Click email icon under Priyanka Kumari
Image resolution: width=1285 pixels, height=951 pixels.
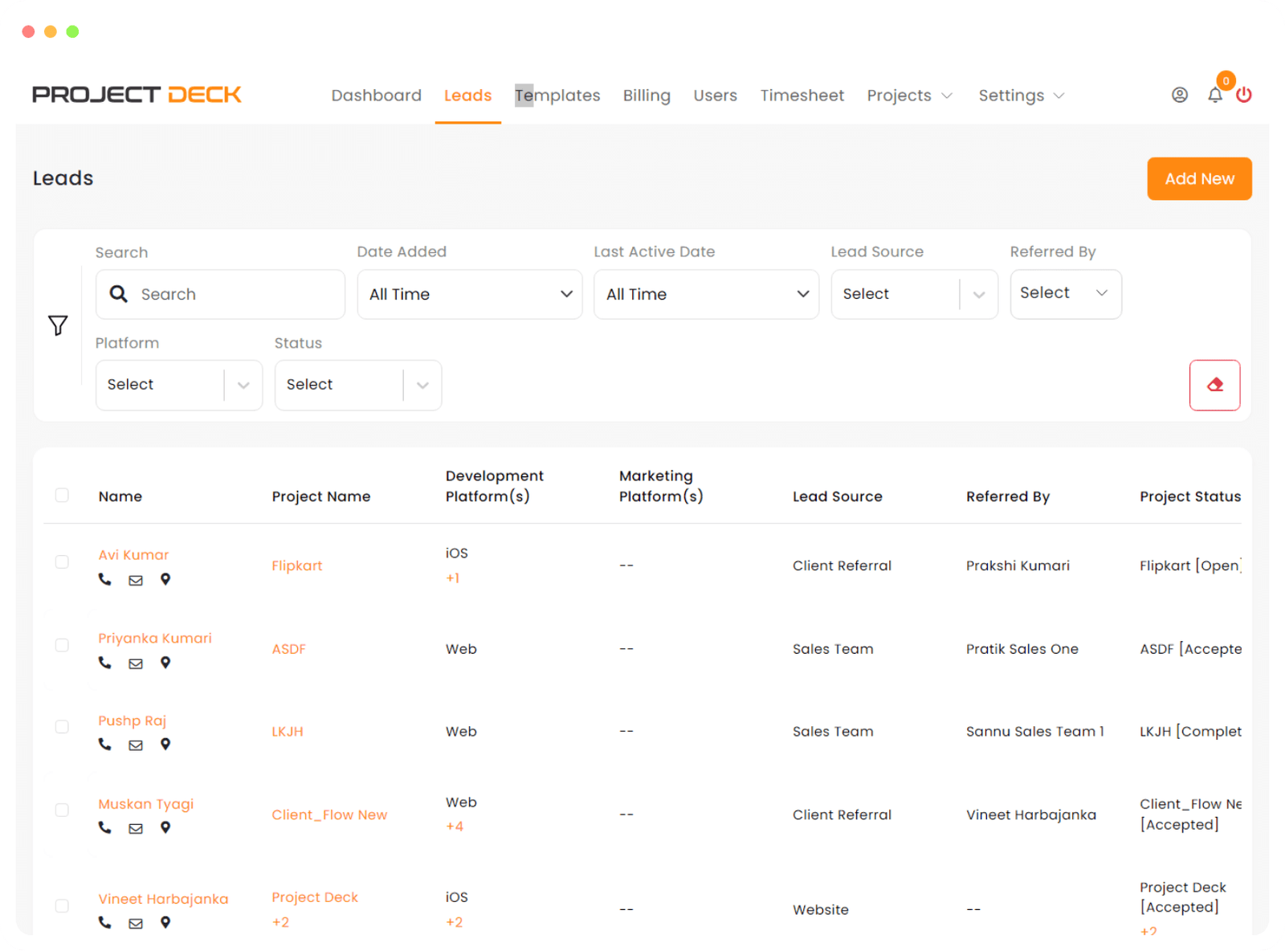click(x=136, y=663)
